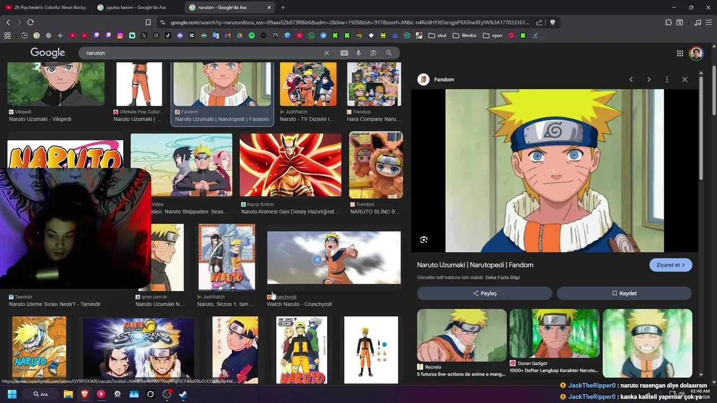Click the magnifier search submit icon
The height and width of the screenshot is (403, 717).
[389, 53]
